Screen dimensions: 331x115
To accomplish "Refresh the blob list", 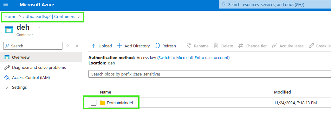I will [165, 46].
